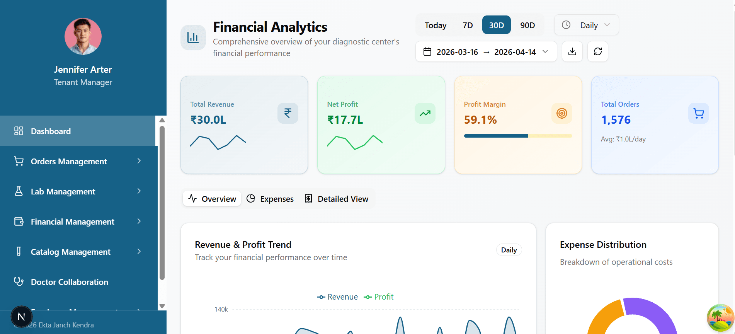
Task: Go to Doctor Collaboration in sidebar
Action: point(70,282)
